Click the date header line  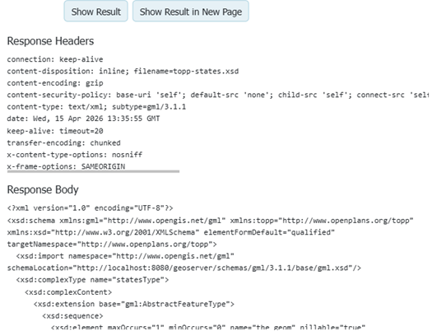83,119
